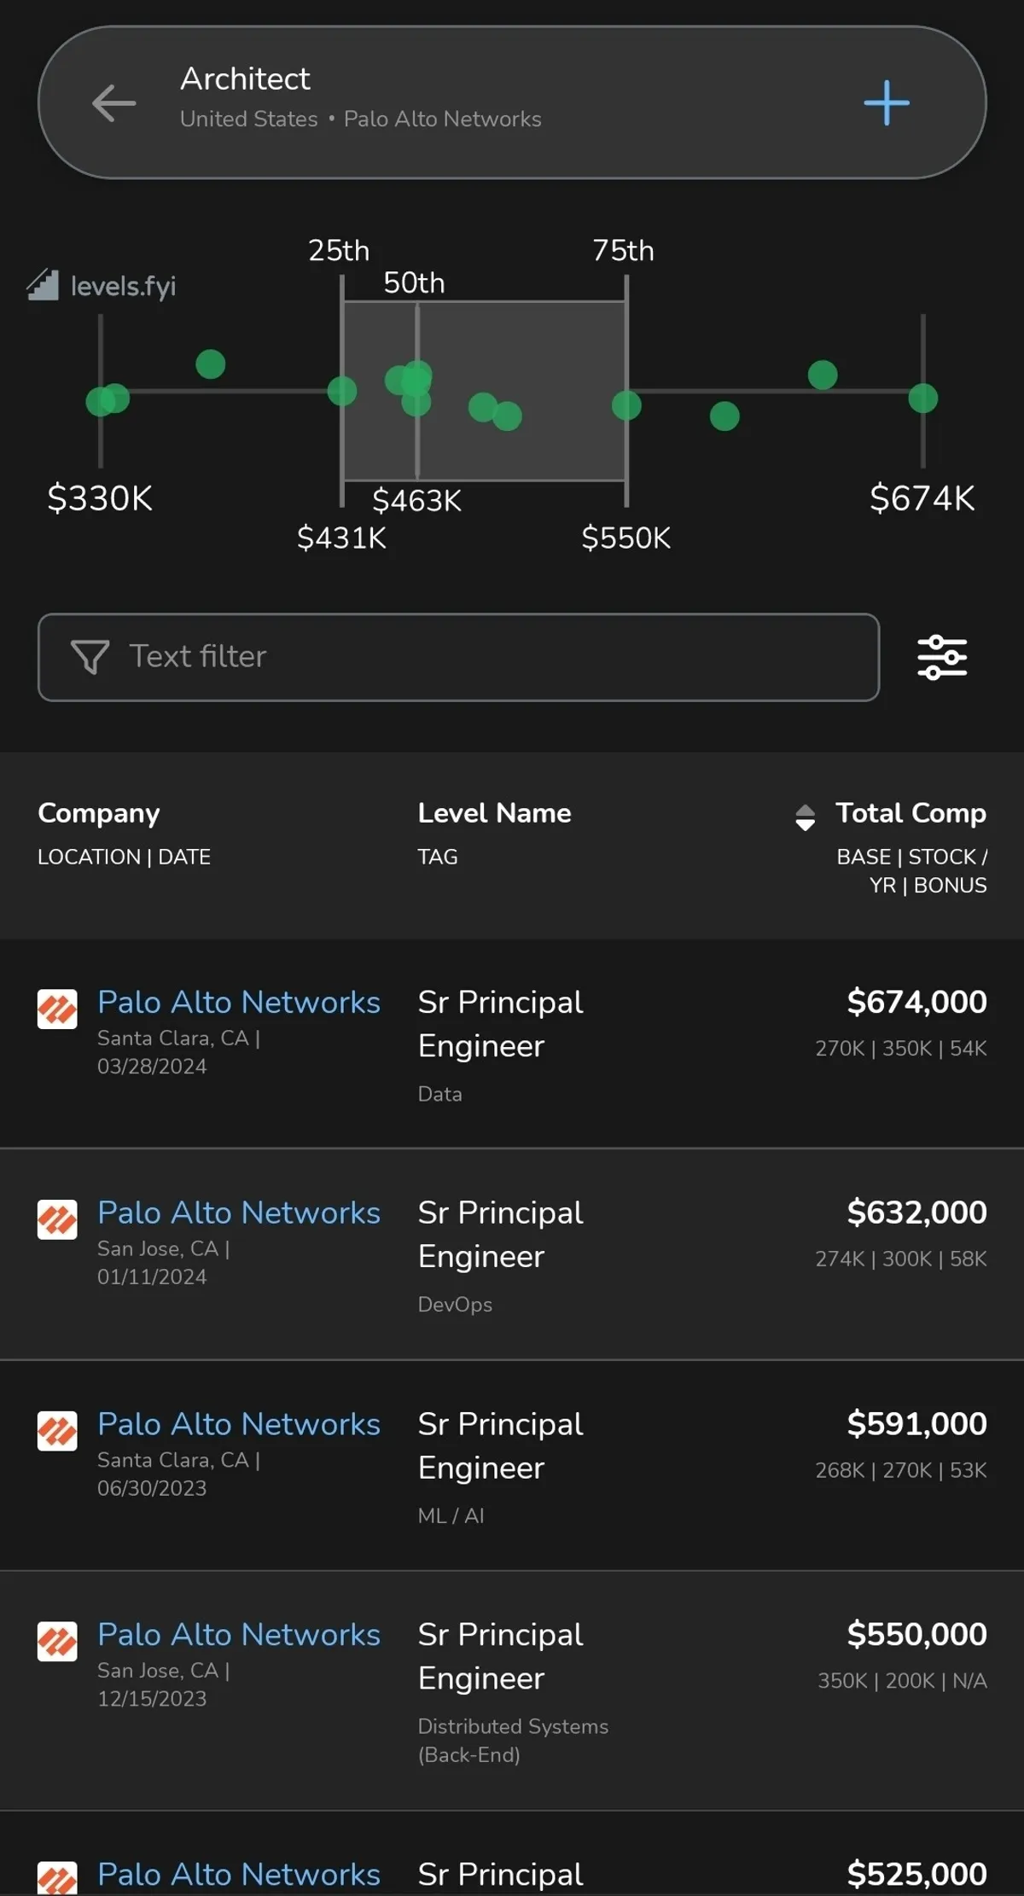
Task: Select the $550,000 Distributed Systems salary row
Action: [512, 1690]
